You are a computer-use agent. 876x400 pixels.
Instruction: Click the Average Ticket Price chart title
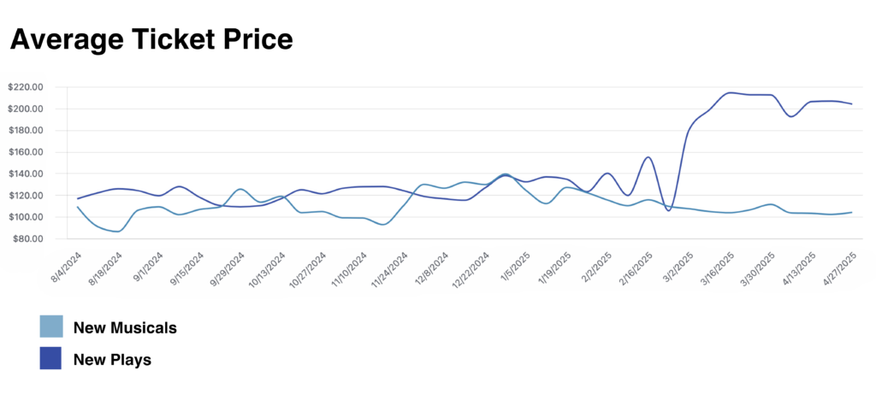coord(151,41)
